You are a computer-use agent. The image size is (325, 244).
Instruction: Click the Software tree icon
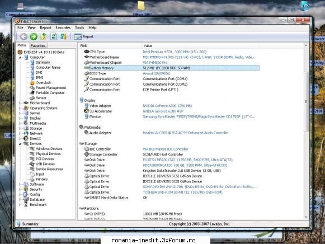[26, 184]
